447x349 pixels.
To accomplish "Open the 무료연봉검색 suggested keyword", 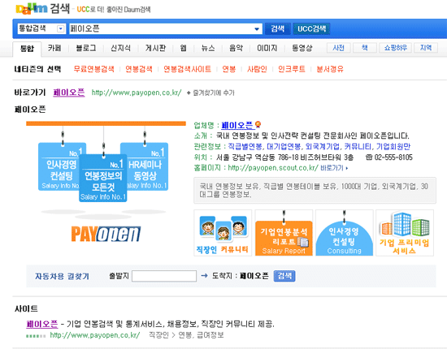I will tap(93, 69).
